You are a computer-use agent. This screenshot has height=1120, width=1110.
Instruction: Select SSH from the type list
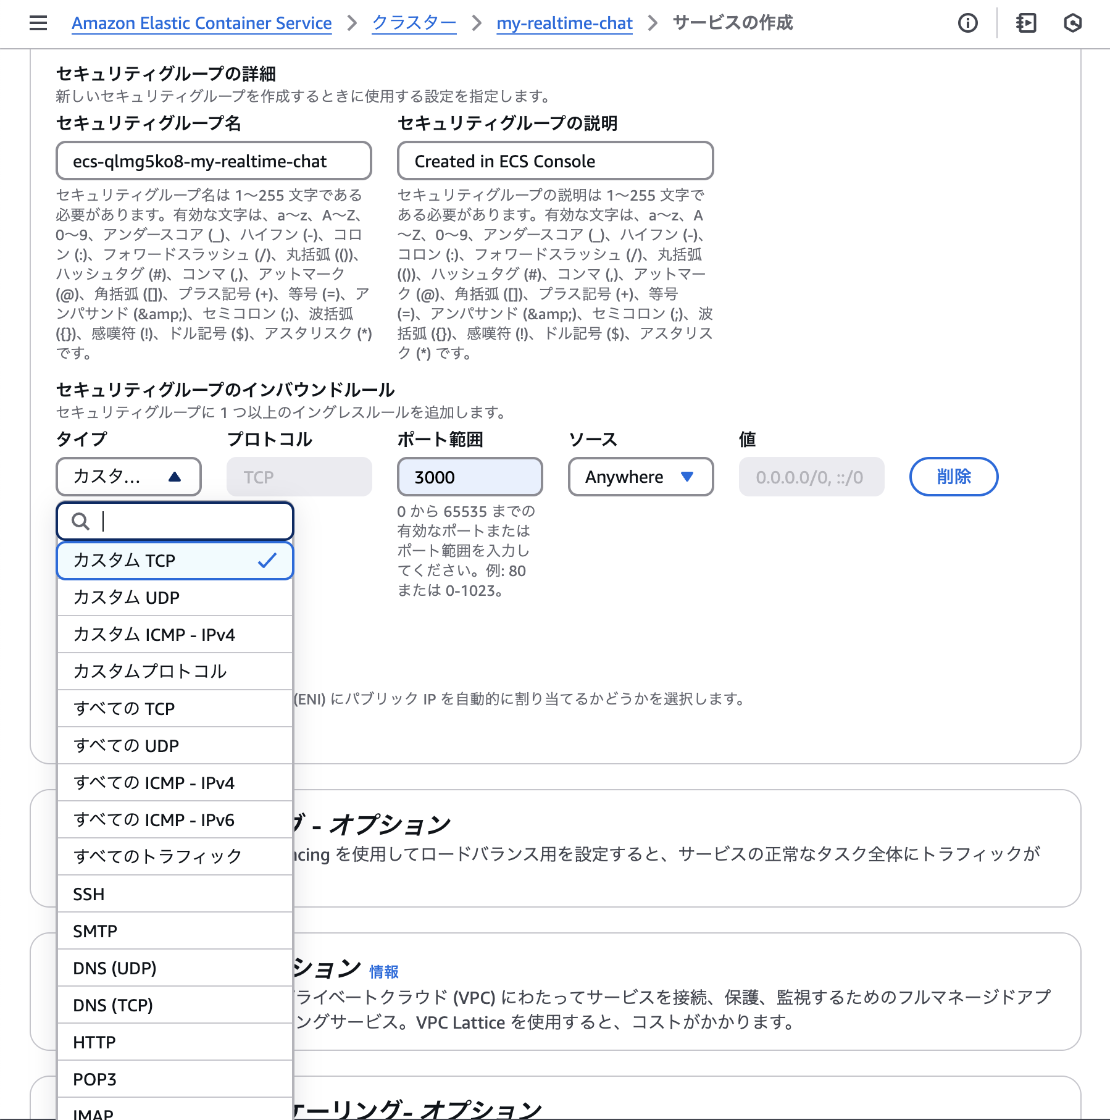coord(175,894)
